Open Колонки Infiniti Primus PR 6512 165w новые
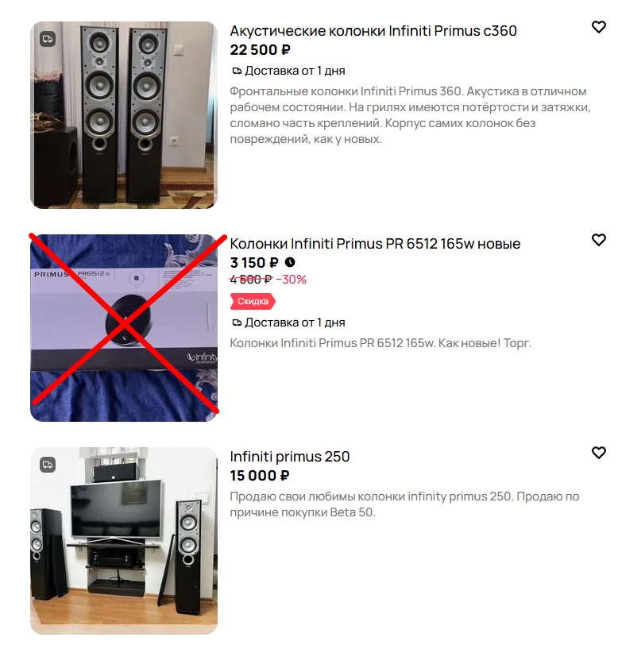 point(375,244)
